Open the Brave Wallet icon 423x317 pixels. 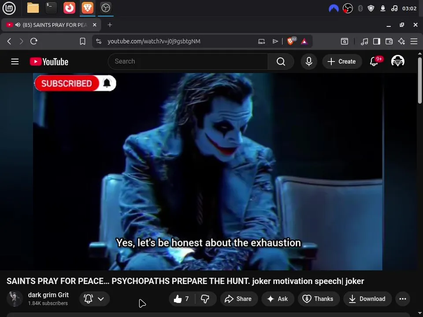[389, 41]
